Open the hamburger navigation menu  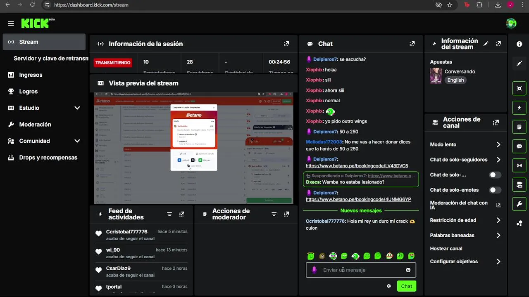tap(11, 24)
